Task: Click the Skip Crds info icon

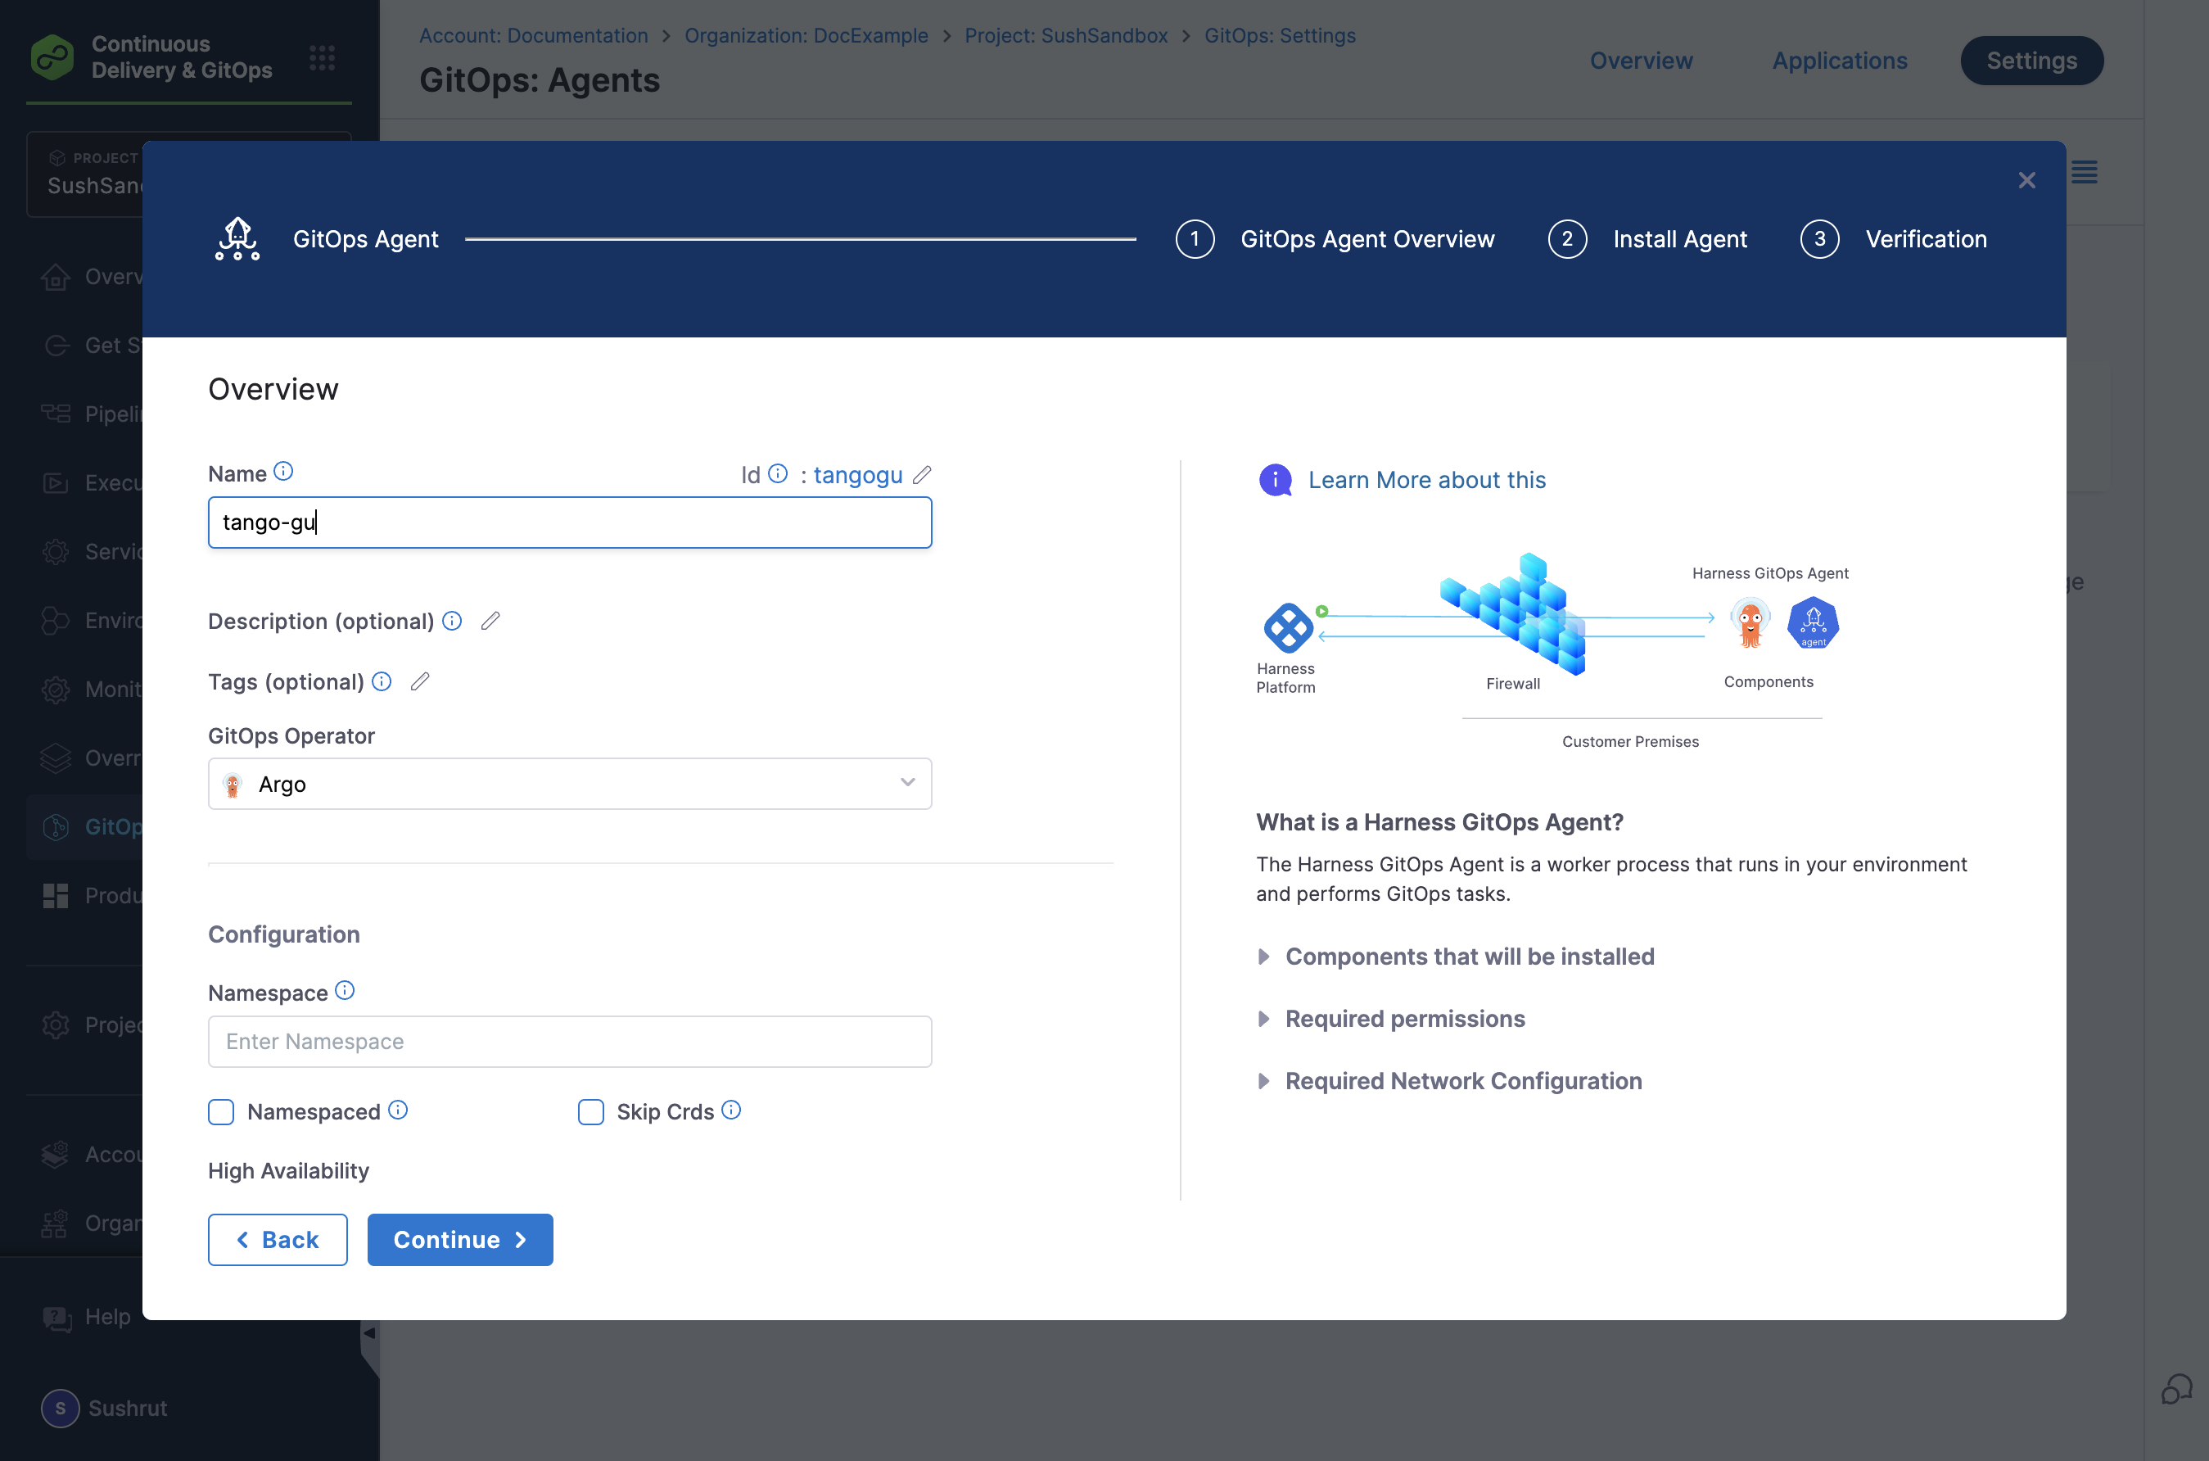Action: click(731, 1110)
